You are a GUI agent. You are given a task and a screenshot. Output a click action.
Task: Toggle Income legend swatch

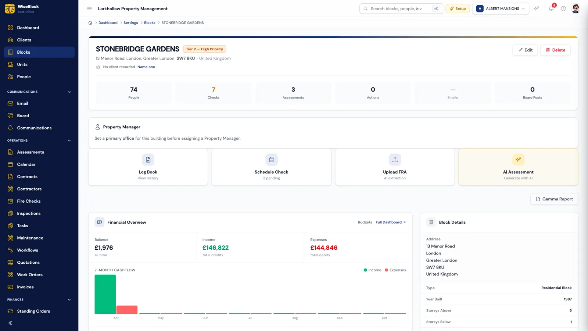(x=365, y=270)
